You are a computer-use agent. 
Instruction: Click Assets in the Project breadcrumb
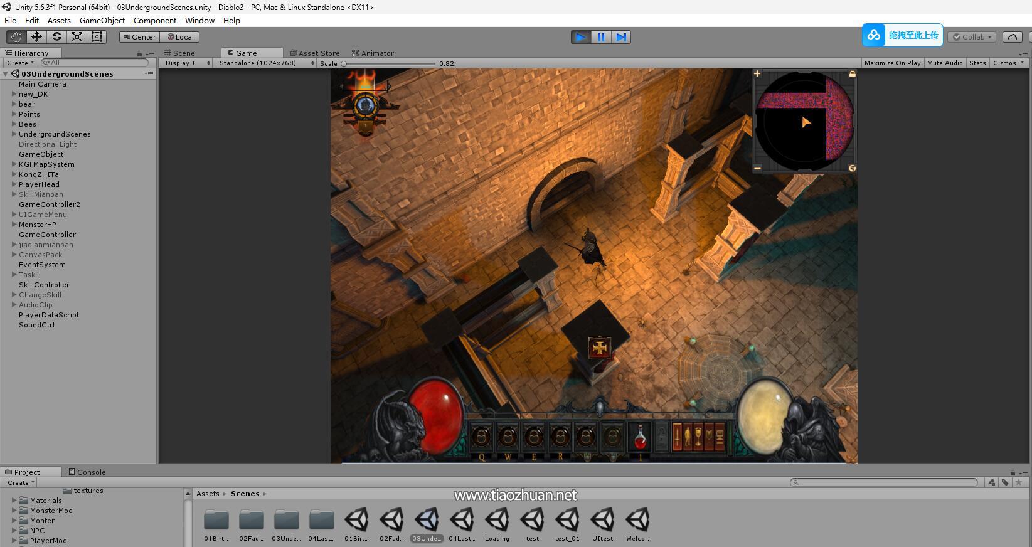click(208, 494)
